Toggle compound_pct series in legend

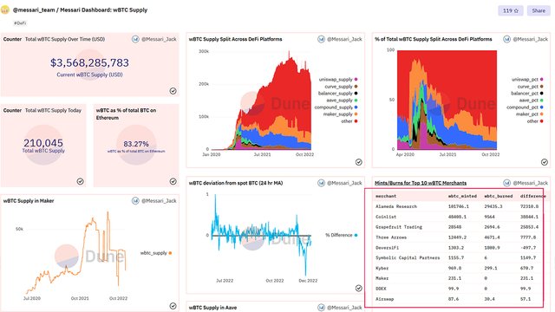[x=525, y=107]
